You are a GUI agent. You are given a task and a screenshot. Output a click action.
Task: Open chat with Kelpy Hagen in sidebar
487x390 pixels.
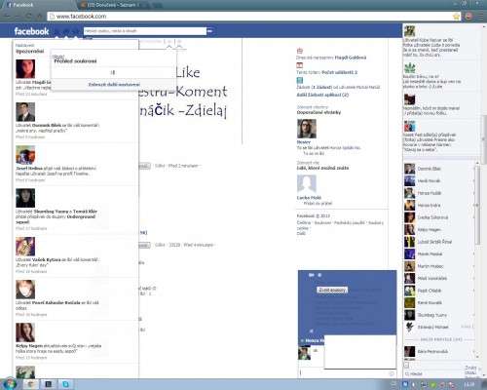pos(439,229)
